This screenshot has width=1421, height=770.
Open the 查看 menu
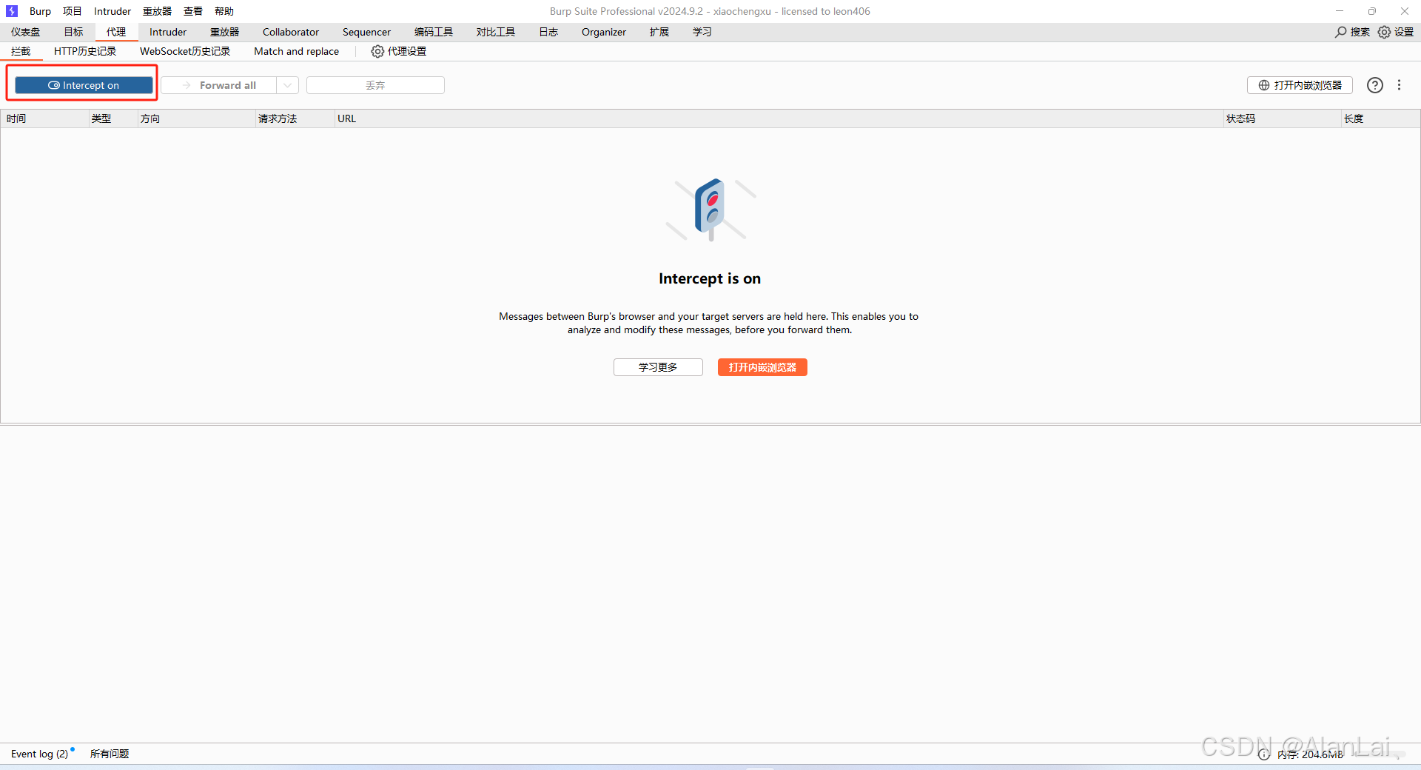click(x=193, y=11)
